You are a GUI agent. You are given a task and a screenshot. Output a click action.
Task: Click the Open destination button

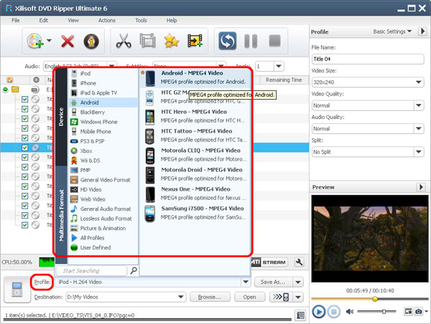click(249, 297)
